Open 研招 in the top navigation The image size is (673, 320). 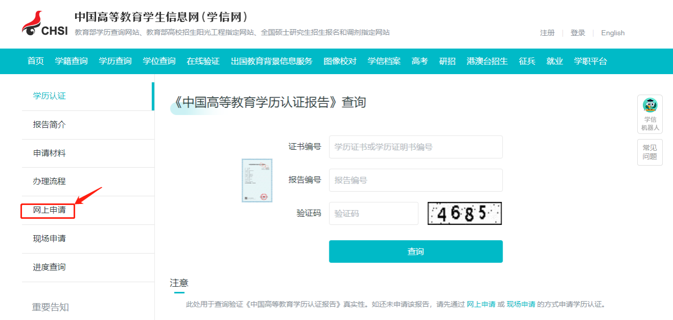coord(447,61)
